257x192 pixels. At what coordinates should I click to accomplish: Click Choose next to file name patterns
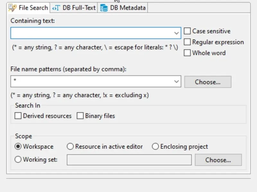pyautogui.click(x=208, y=82)
